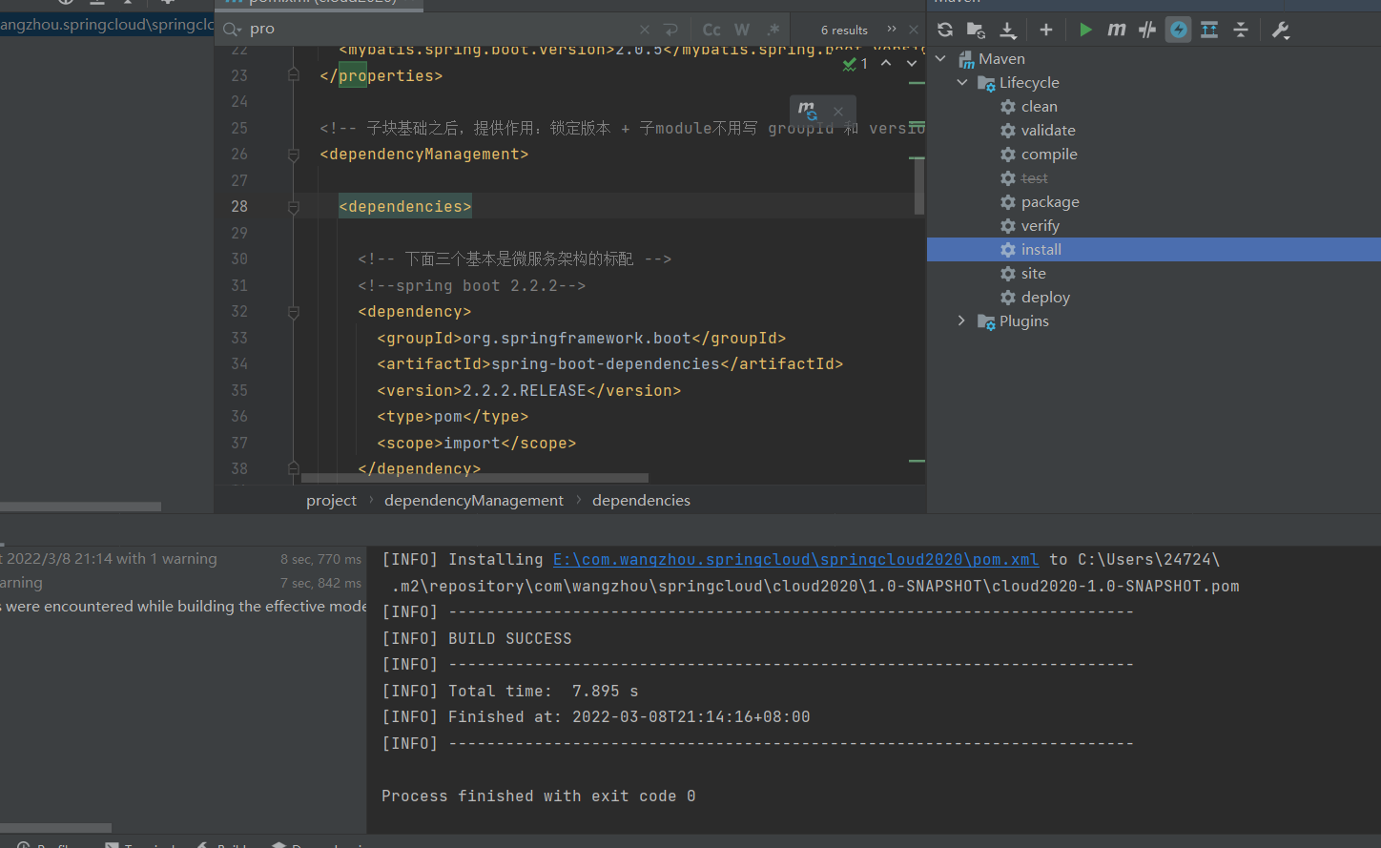Click the run tree horizontal scrollbar

(x=55, y=827)
